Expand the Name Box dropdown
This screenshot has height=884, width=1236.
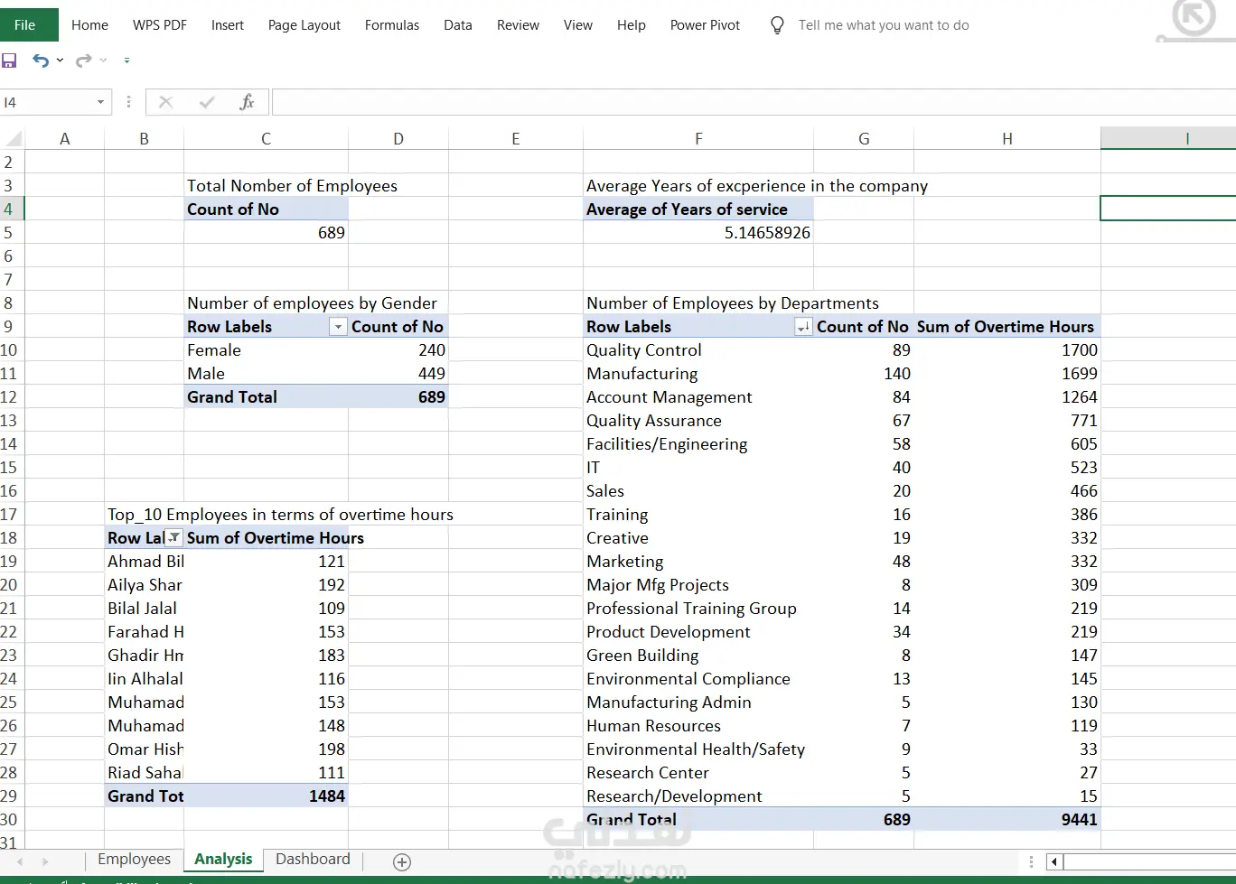point(100,102)
